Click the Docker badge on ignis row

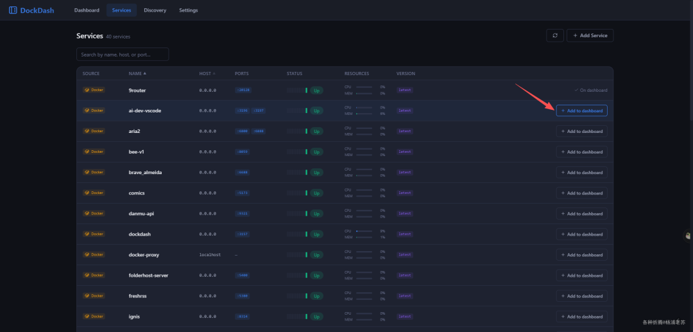tap(94, 316)
